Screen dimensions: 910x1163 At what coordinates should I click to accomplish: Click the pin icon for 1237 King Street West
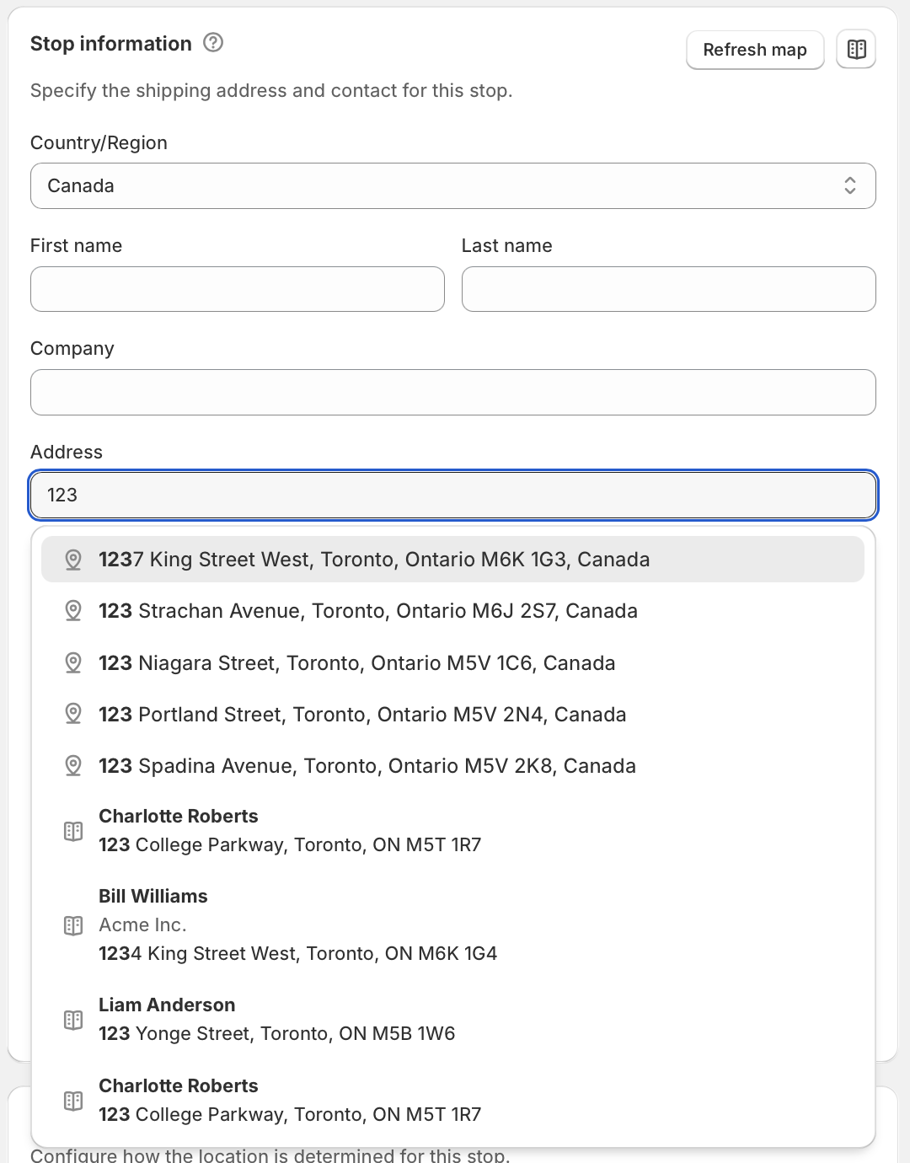coord(73,560)
